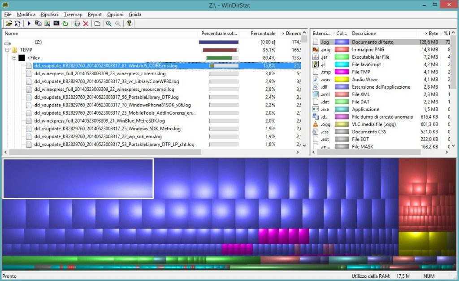Click the .dll file type icon
The image size is (459, 281).
coord(316,87)
